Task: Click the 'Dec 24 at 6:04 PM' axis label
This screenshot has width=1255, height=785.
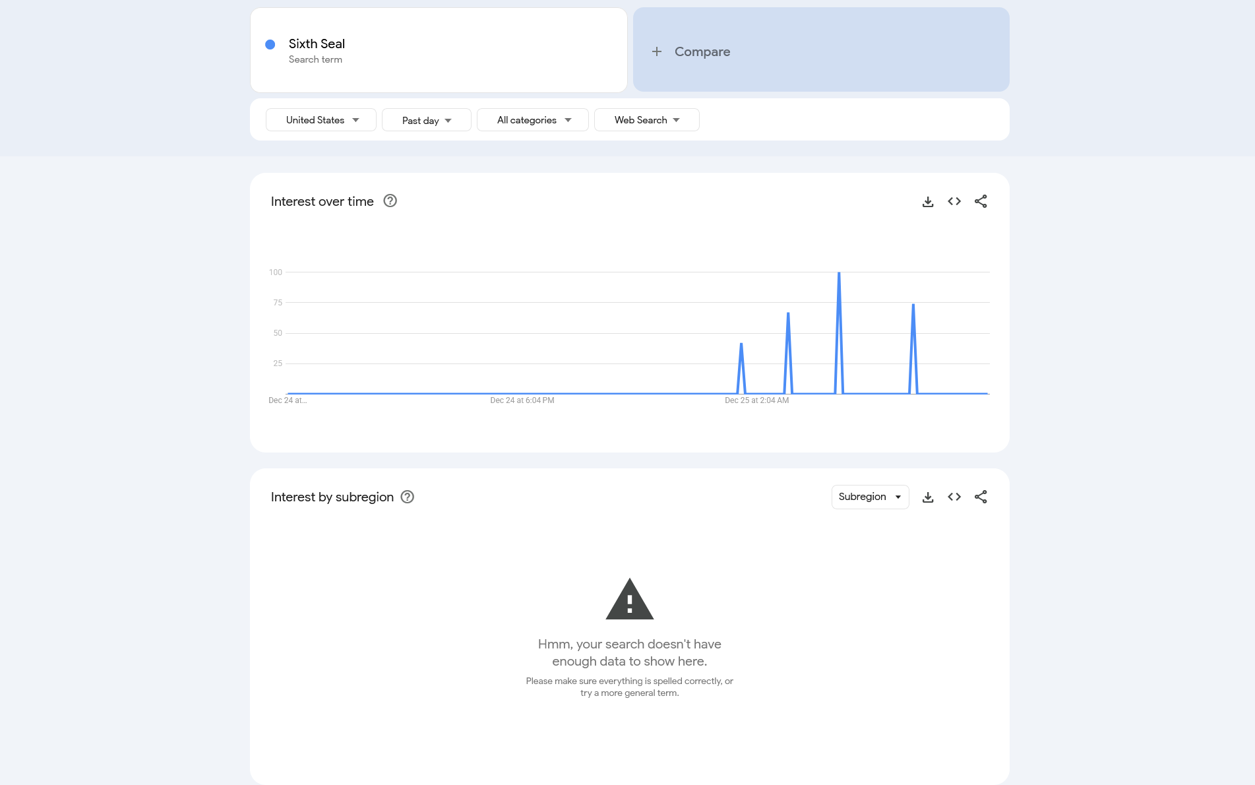Action: (x=522, y=400)
